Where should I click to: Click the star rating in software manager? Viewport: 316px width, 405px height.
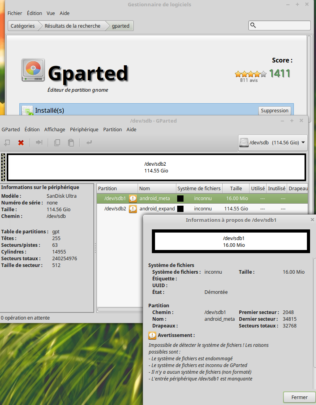coord(251,74)
